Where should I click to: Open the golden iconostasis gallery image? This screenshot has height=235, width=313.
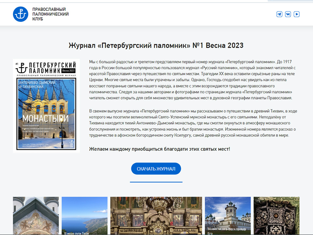pos(156,215)
